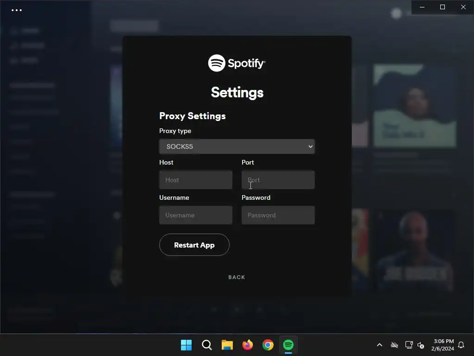Open the Windows Start menu

[186, 345]
